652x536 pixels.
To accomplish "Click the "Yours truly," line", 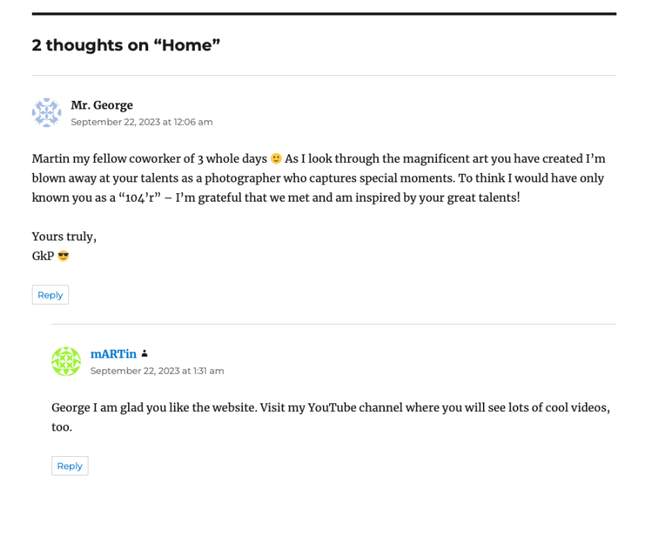I will point(64,237).
